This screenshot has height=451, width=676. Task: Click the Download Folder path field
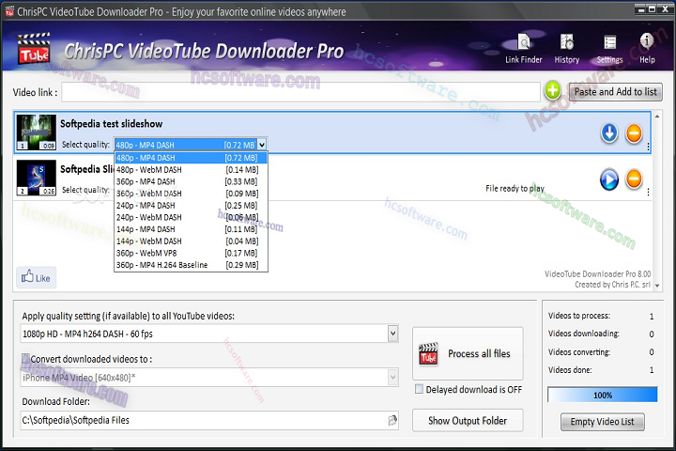click(209, 420)
